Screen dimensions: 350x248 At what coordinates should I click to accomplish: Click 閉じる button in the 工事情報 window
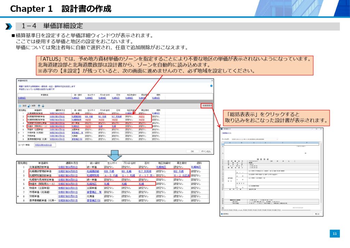click(x=317, y=214)
